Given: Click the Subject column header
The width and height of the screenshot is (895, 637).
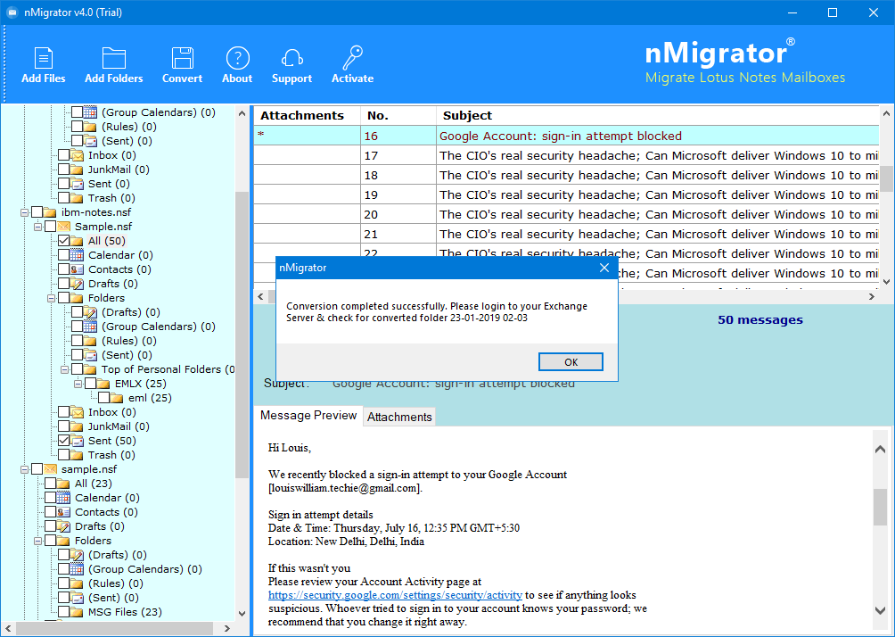Looking at the screenshot, I should [x=658, y=115].
